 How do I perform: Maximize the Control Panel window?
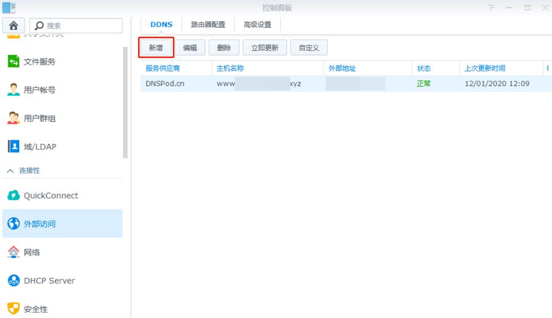(527, 7)
